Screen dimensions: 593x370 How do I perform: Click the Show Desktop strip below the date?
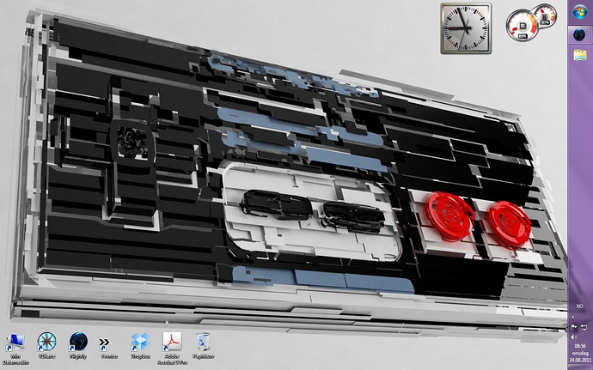coord(580,367)
